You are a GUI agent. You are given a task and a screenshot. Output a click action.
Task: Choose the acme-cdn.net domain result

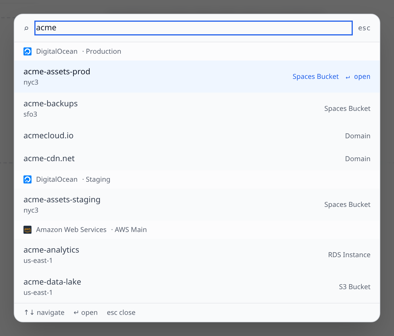pos(197,159)
